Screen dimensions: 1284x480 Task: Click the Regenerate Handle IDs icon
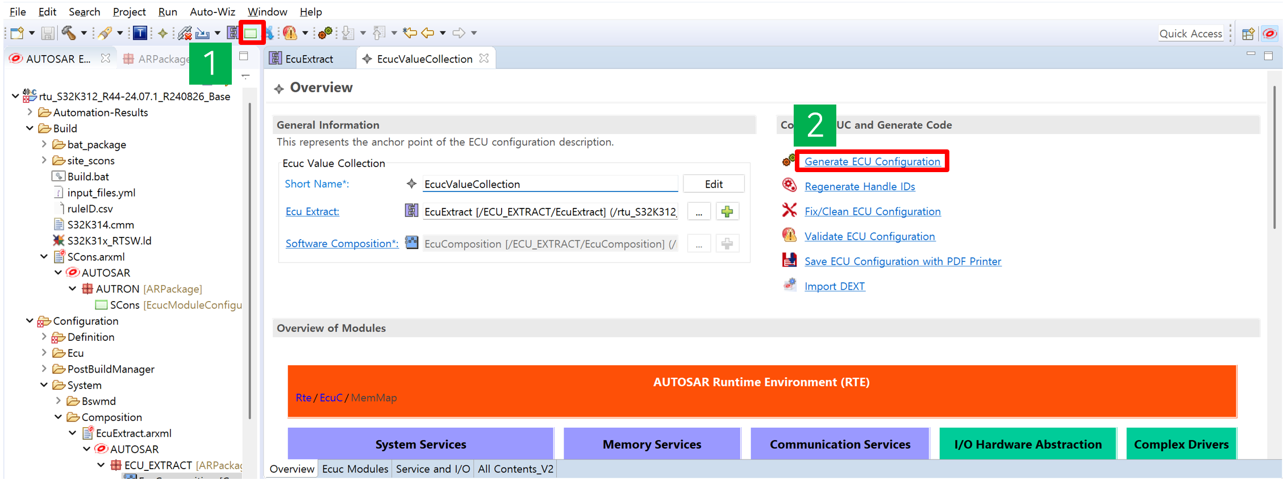(789, 185)
